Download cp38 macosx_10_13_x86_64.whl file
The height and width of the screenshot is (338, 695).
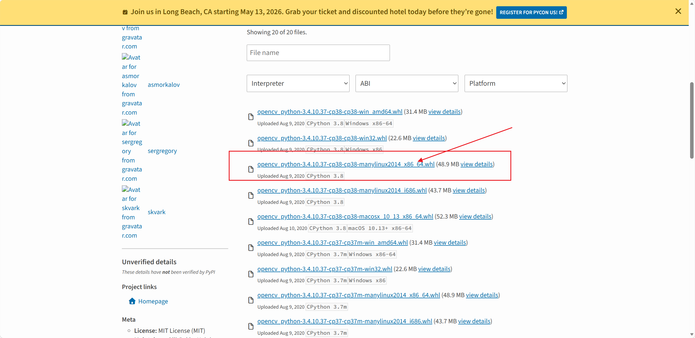345,216
